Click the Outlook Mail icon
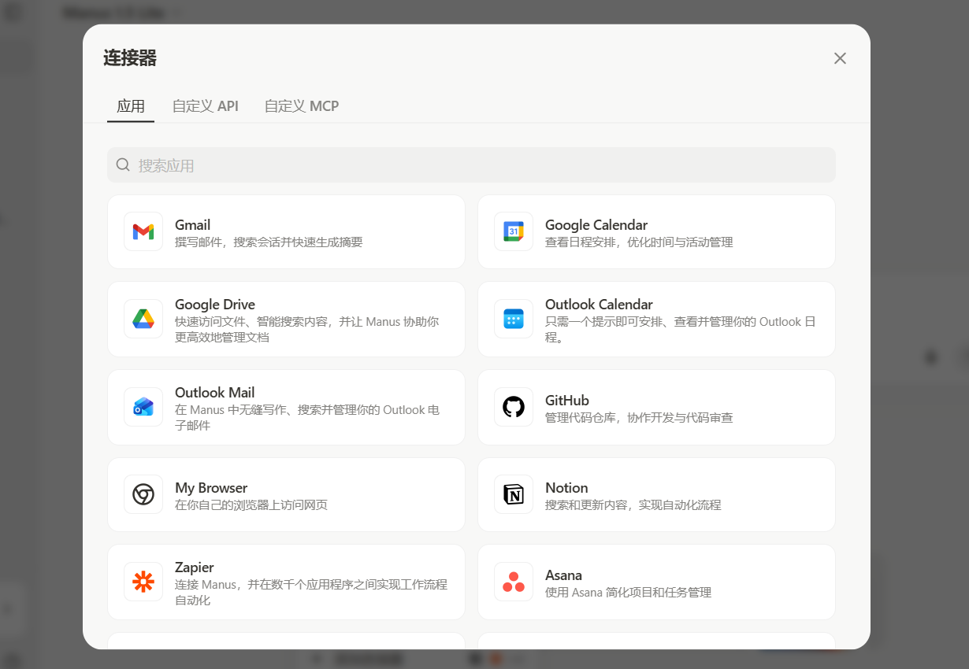 [143, 407]
